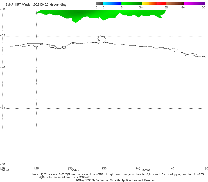The width and height of the screenshot is (208, 182).
Task: Click the word "descending" in the title
Action: 58,5
